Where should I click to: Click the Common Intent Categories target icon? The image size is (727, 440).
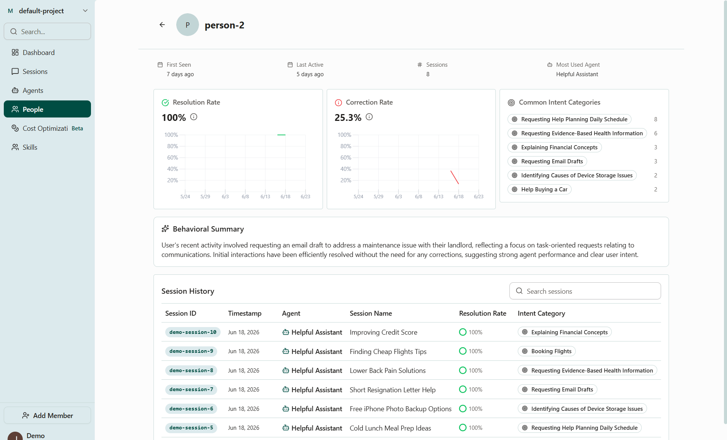511,102
